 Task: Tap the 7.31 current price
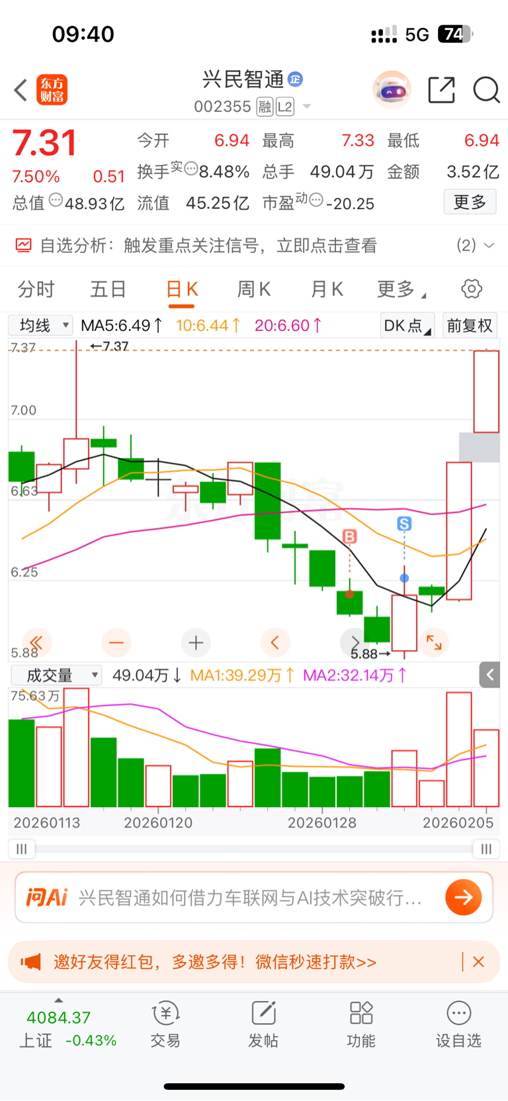[44, 143]
